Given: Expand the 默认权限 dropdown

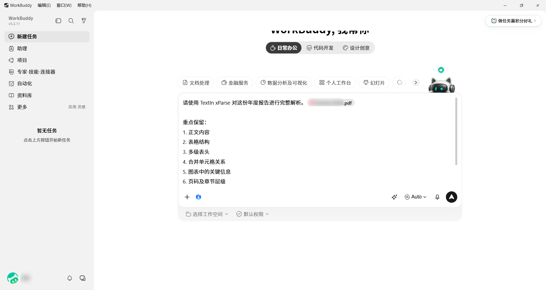Looking at the screenshot, I should point(253,214).
